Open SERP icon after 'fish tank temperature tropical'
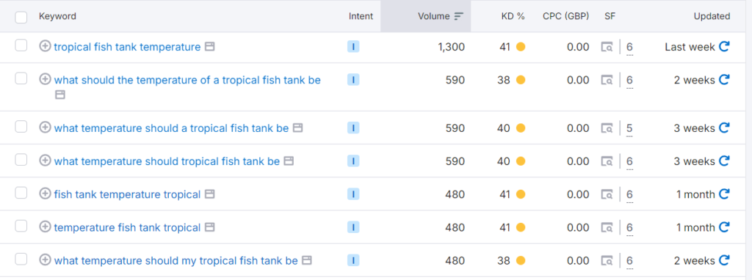The height and width of the screenshot is (280, 752). tap(209, 194)
